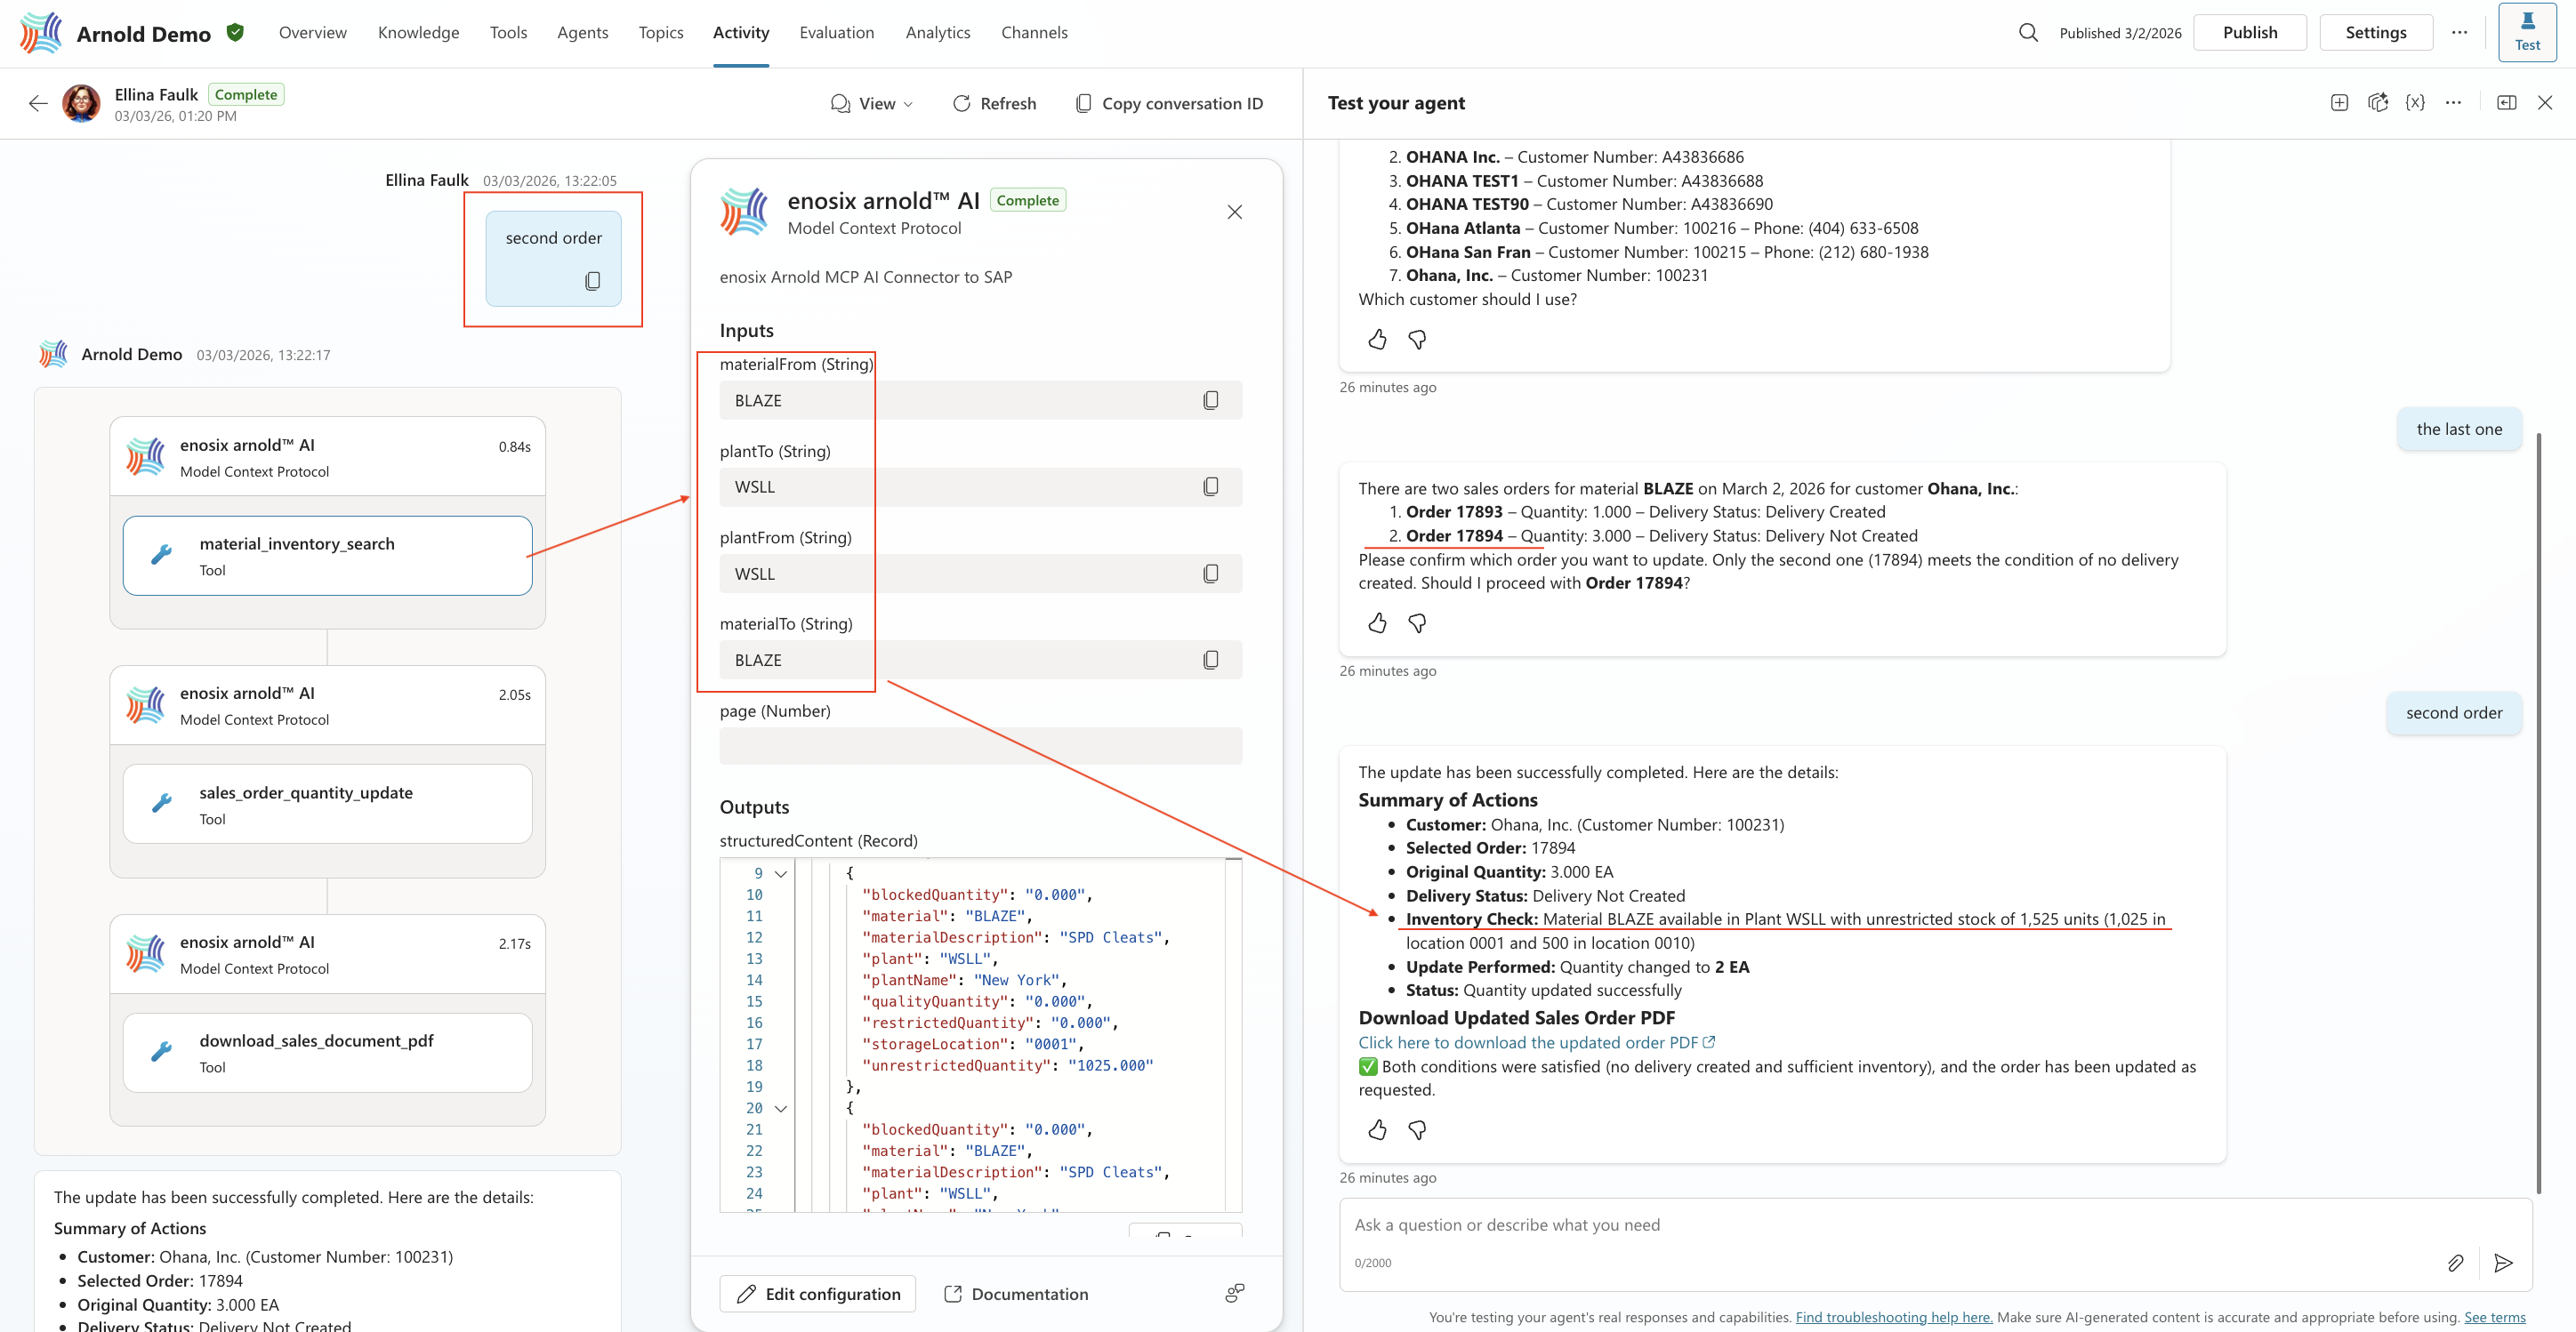Viewport: 2576px width, 1332px height.
Task: Click the Publish button
Action: 2250,33
